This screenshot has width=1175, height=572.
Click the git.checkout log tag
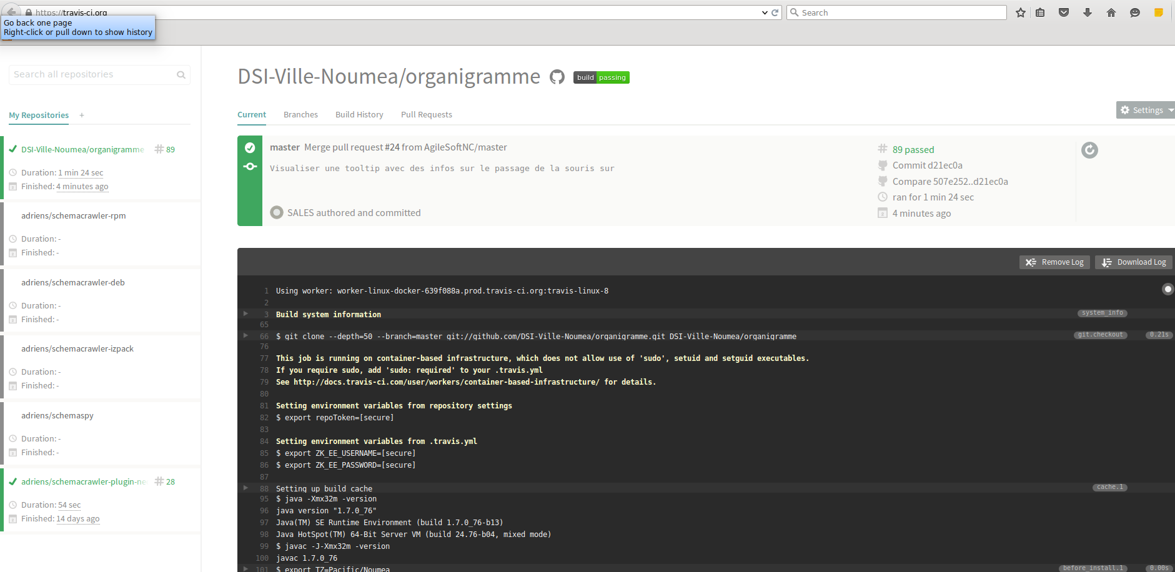(x=1101, y=335)
